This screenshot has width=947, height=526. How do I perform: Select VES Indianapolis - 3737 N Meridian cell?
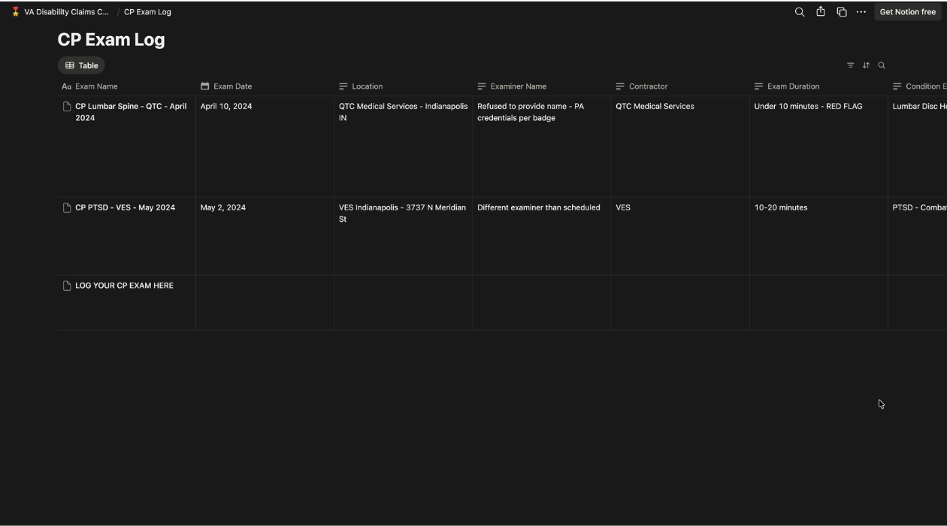coord(403,236)
